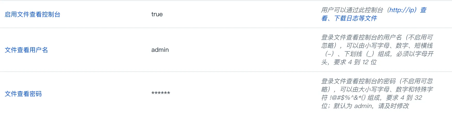Viewport: 452px width, 115px height.
Task: Click the http://ip address in the description
Action: point(402,10)
